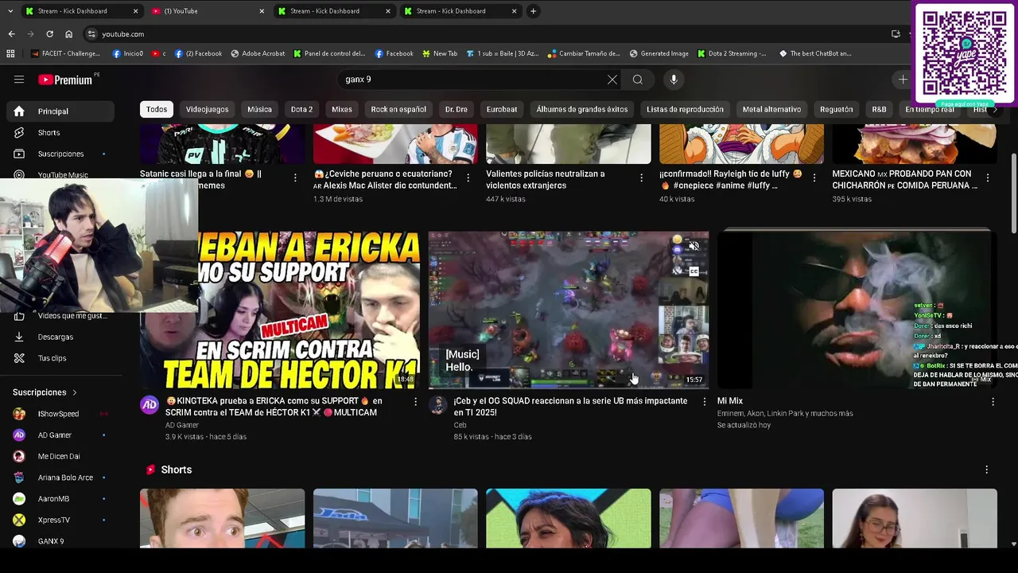
Task: Click the YouTube Premium logo
Action: (66, 80)
